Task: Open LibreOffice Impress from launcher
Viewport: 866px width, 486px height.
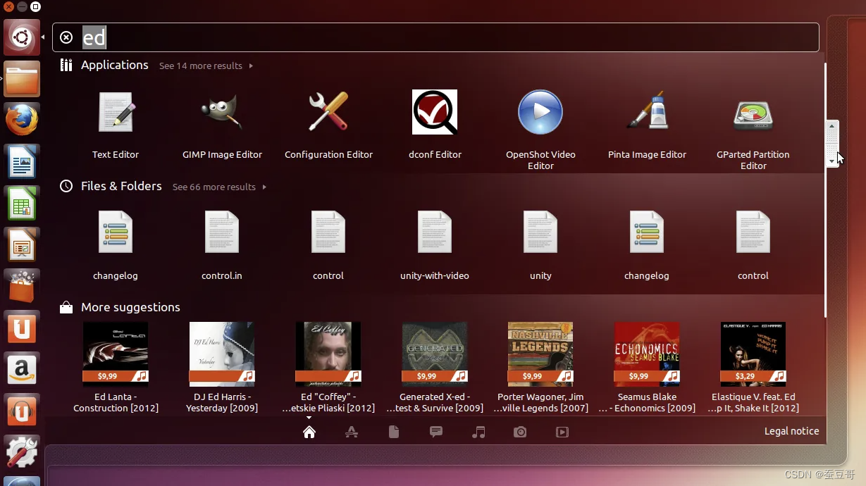Action: 22,245
